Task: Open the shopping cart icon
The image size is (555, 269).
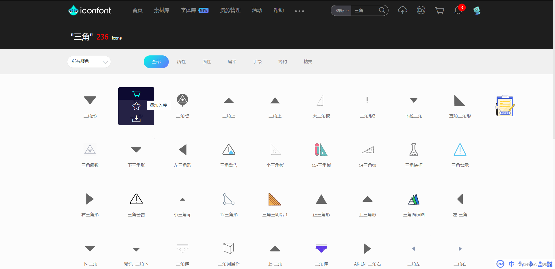Action: point(439,10)
